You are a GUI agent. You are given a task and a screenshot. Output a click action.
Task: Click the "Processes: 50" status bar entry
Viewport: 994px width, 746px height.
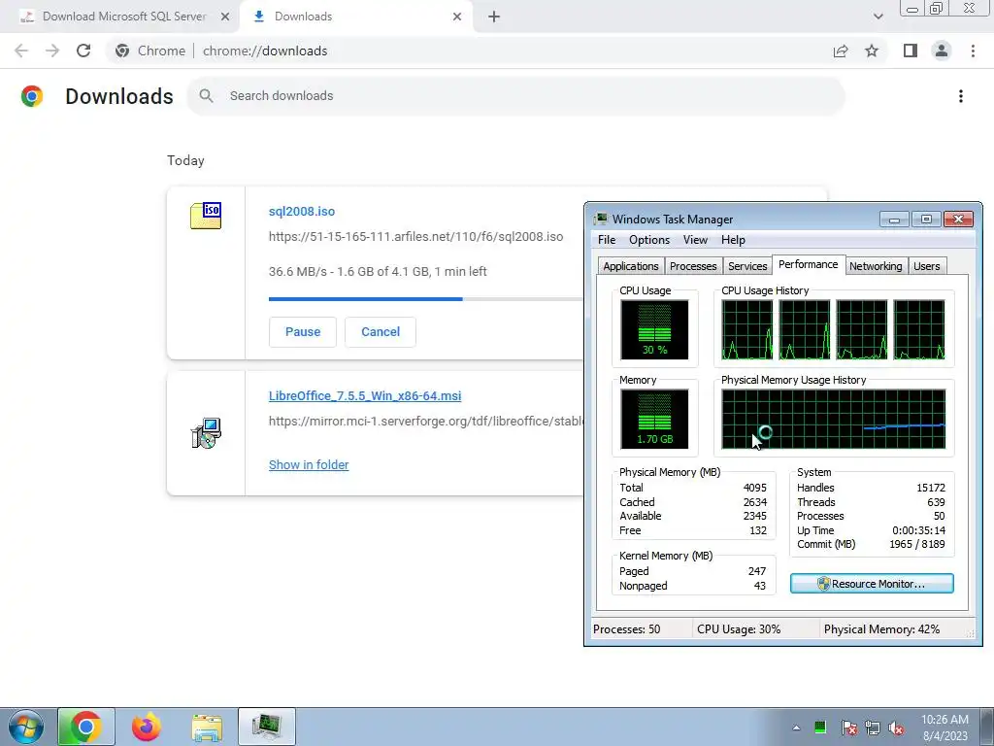coord(626,629)
